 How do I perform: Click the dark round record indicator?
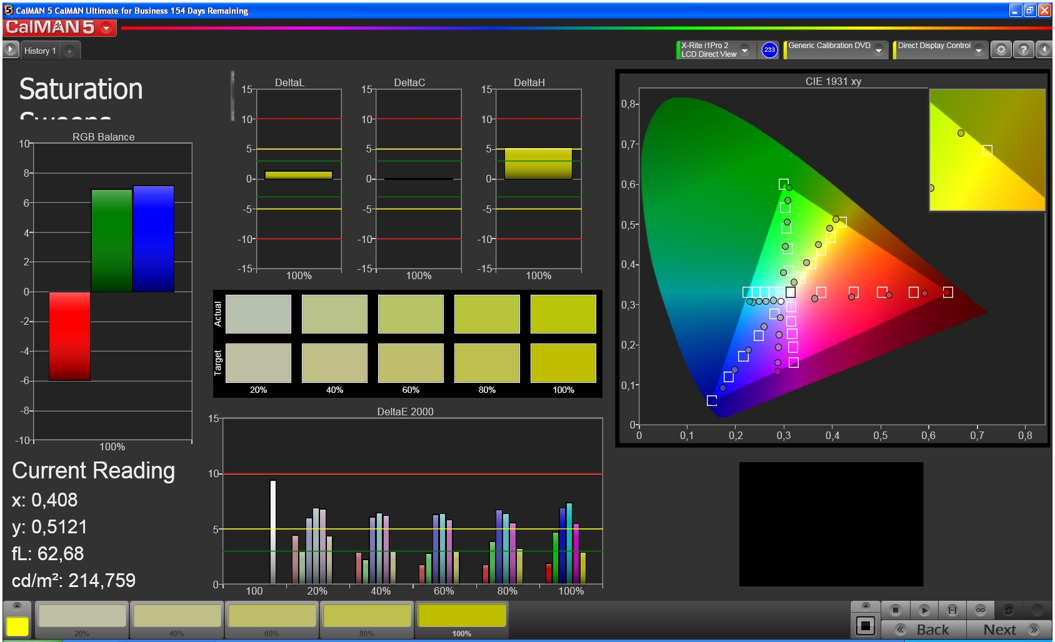(1037, 610)
